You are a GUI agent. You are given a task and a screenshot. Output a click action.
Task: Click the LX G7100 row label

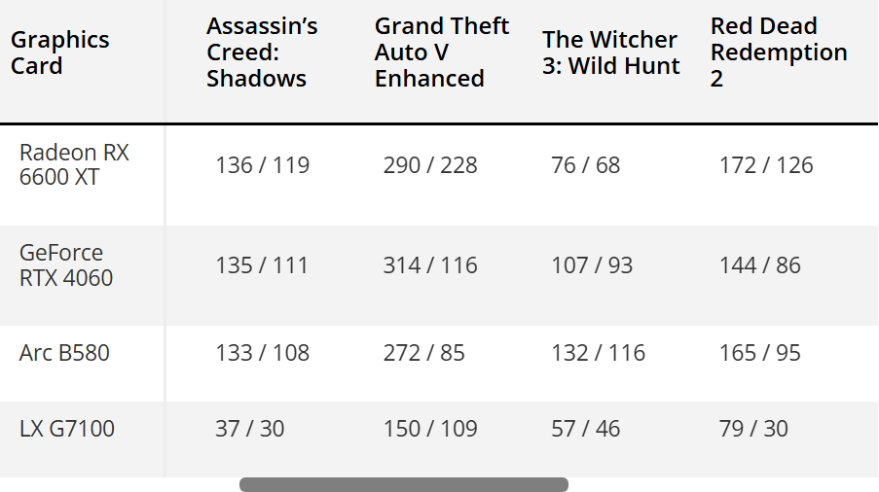click(x=67, y=429)
